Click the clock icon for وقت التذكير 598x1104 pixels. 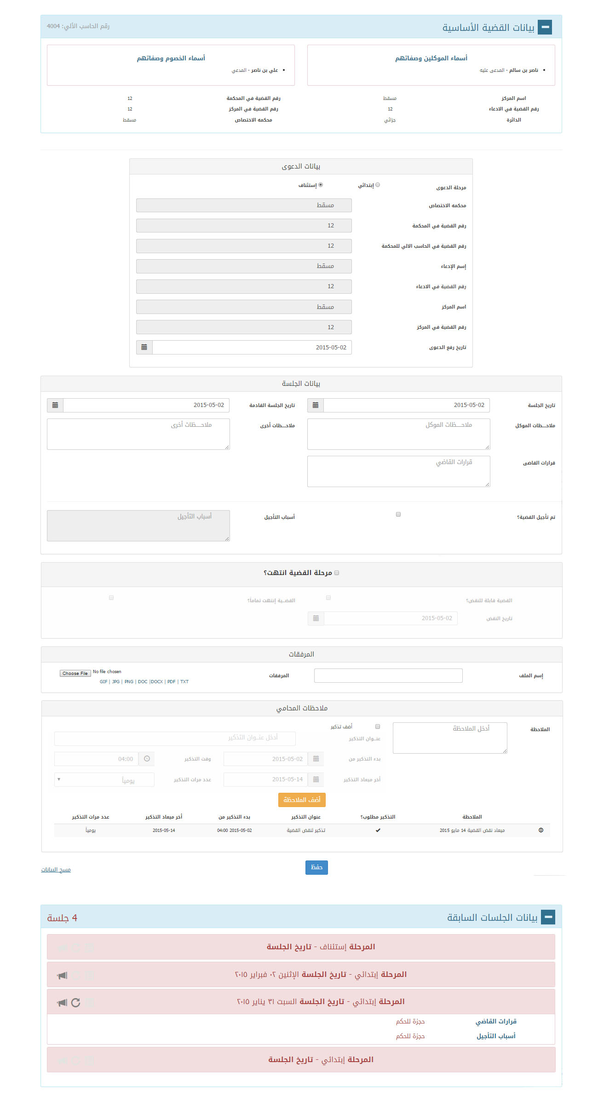coord(147,759)
